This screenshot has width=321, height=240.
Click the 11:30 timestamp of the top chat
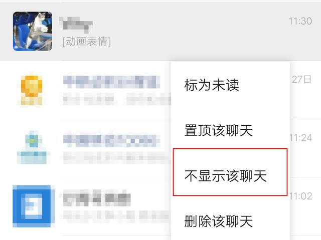(x=300, y=21)
